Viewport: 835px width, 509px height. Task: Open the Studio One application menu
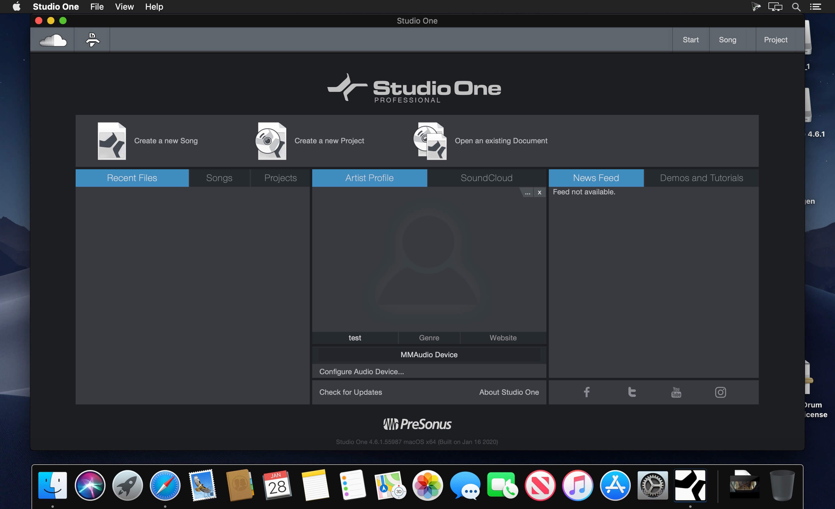pos(56,7)
